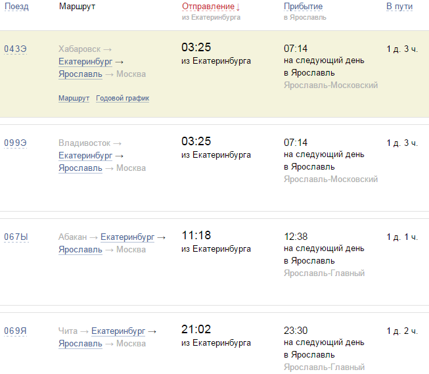
Task: Open train 067Ы details
Action: 16,237
